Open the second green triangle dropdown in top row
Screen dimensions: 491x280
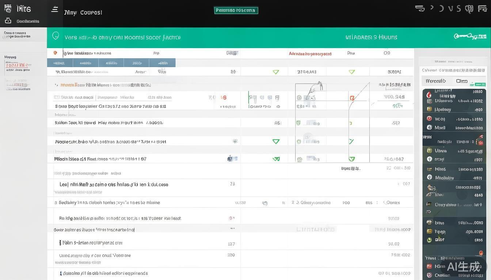point(351,72)
